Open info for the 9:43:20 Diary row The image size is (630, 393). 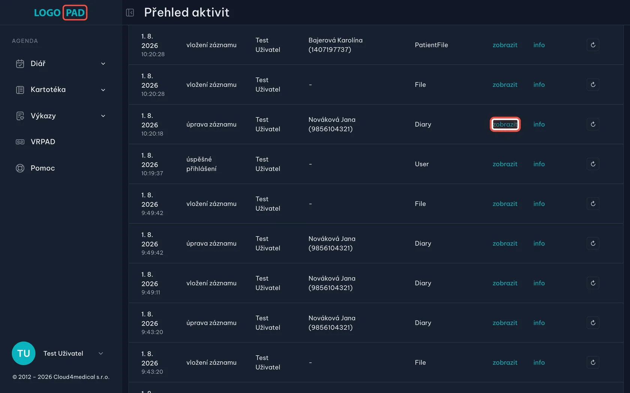click(x=539, y=323)
